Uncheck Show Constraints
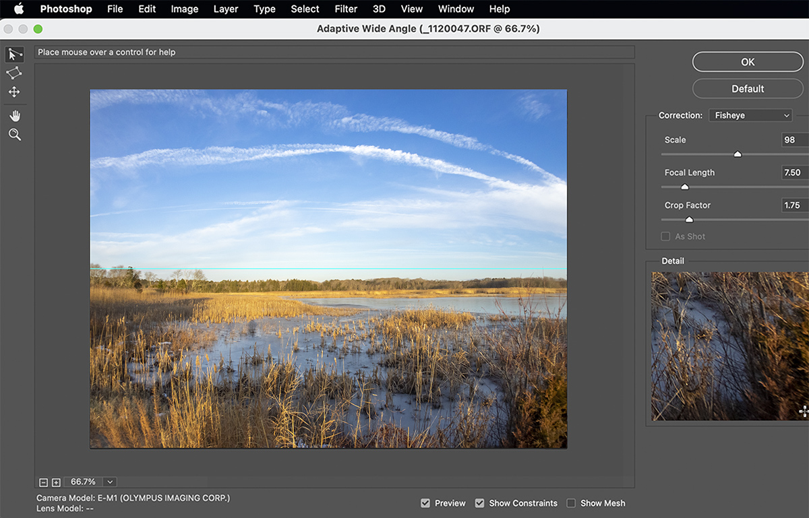 (x=479, y=503)
